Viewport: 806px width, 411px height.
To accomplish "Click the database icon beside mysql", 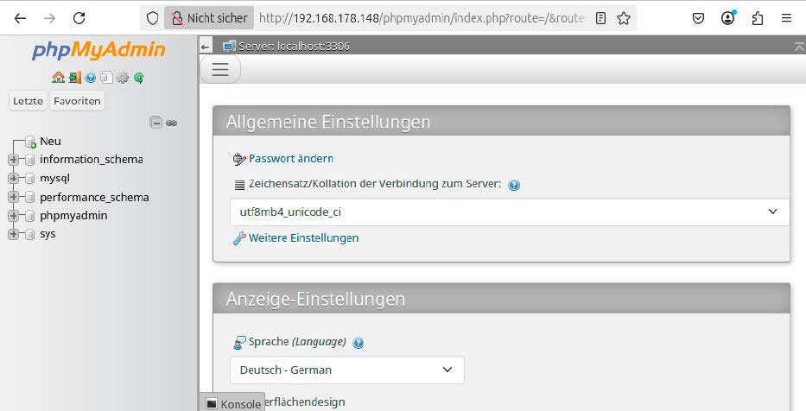I will coord(30,179).
